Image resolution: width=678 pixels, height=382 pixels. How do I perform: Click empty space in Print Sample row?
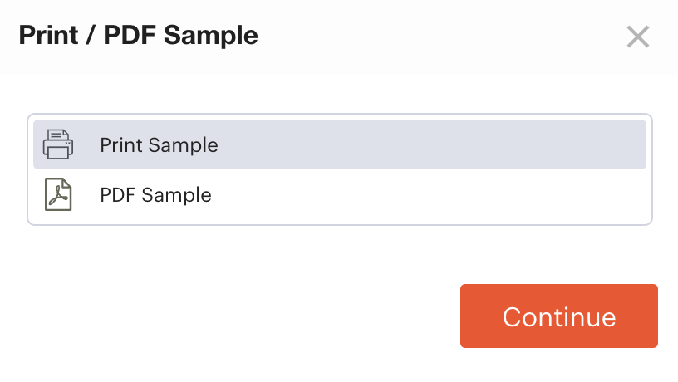tap(432, 144)
